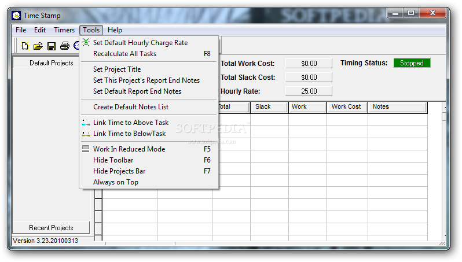Click the Timing Status label

tap(364, 63)
